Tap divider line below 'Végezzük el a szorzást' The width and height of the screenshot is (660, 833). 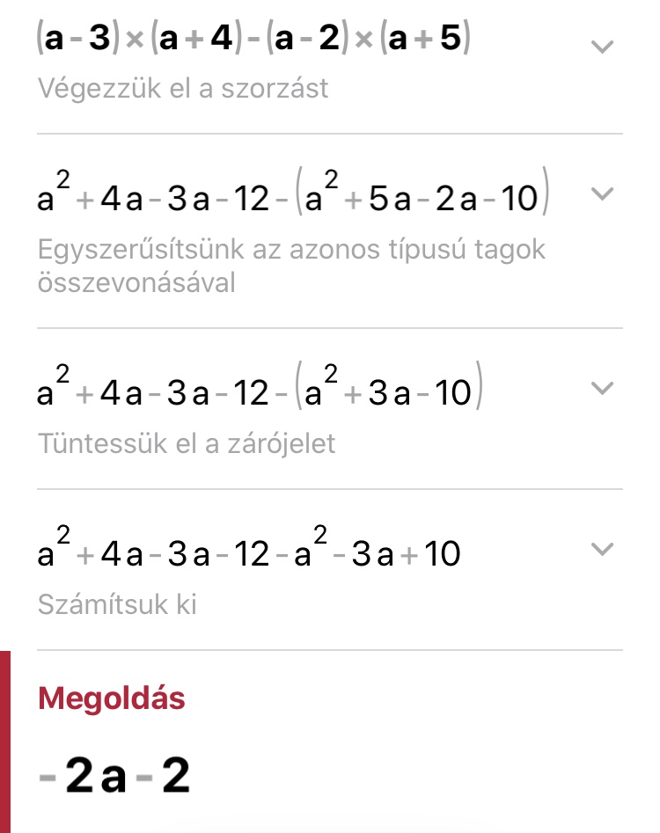click(x=329, y=134)
